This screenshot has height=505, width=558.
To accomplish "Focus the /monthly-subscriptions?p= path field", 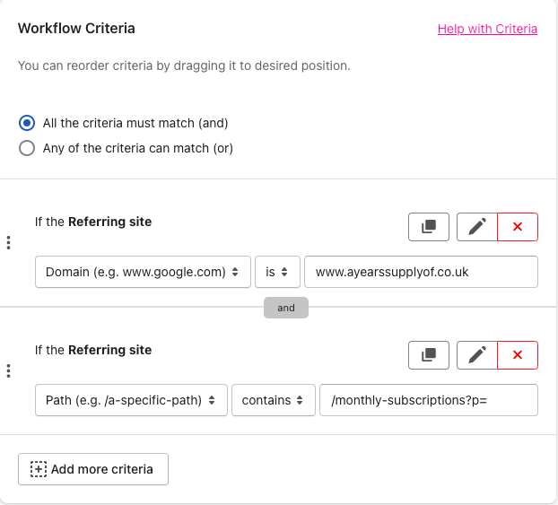I will [x=429, y=400].
